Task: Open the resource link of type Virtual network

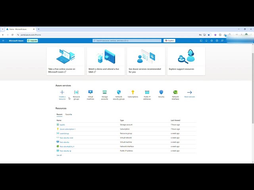Action: 66,138
